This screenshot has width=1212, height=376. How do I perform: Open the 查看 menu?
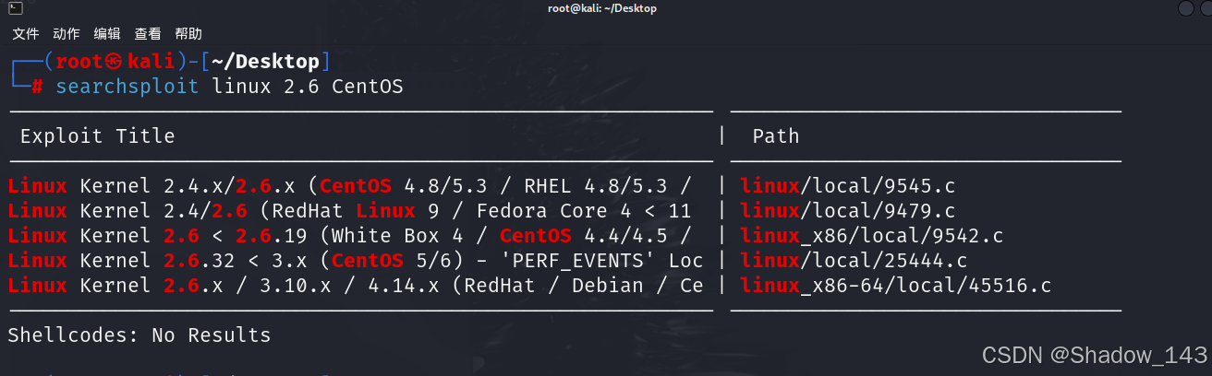tap(147, 34)
